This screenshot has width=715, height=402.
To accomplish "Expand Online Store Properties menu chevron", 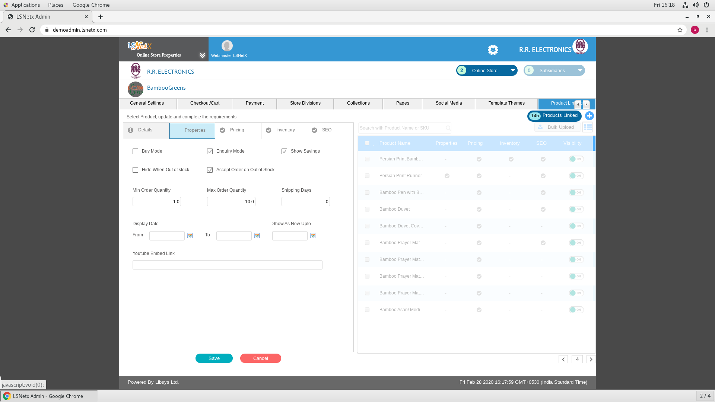I will [202, 55].
